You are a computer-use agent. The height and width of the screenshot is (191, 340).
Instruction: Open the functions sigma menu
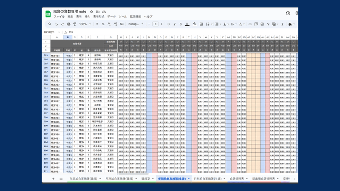click(282, 24)
